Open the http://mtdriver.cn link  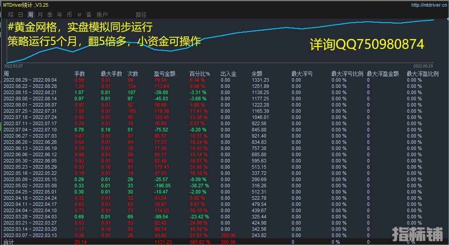coord(429,5)
